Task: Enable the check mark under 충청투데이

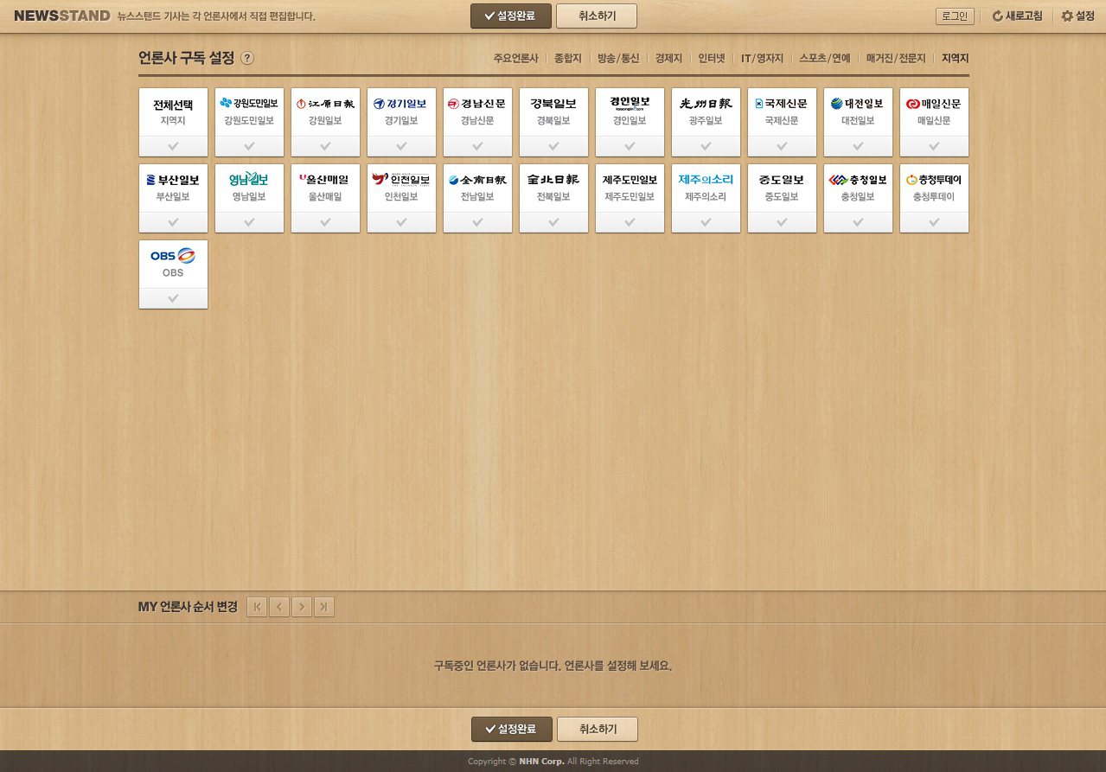Action: tap(934, 222)
